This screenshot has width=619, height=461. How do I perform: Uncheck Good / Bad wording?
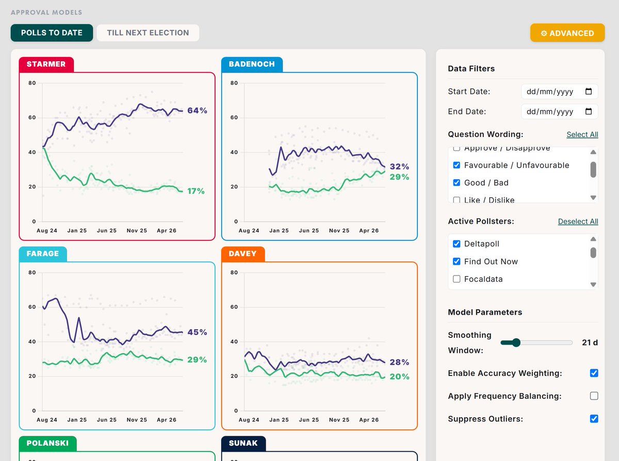coord(457,183)
